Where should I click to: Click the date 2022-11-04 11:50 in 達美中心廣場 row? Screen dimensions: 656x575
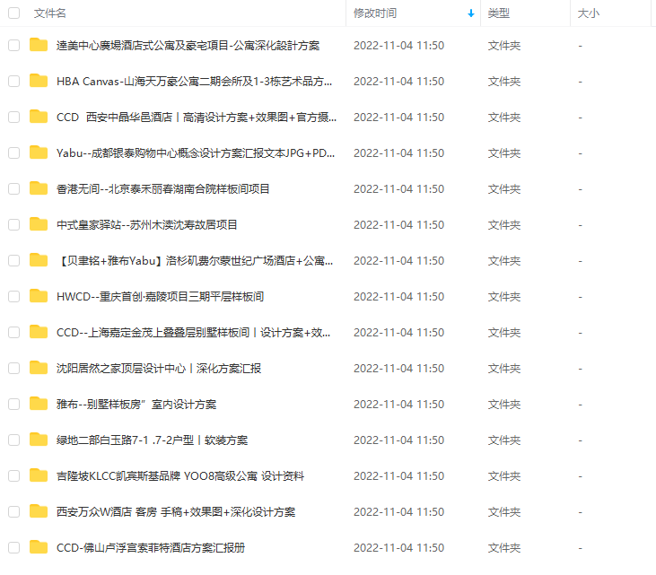click(x=398, y=46)
